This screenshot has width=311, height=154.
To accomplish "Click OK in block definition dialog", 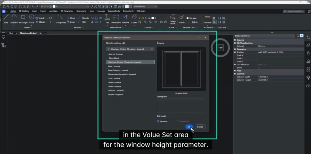I will click(189, 127).
